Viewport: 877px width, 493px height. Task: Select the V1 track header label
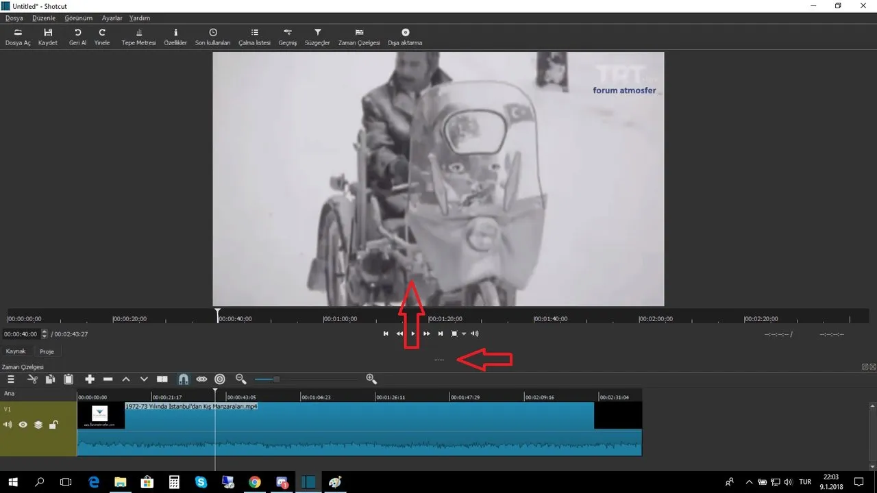pos(8,409)
